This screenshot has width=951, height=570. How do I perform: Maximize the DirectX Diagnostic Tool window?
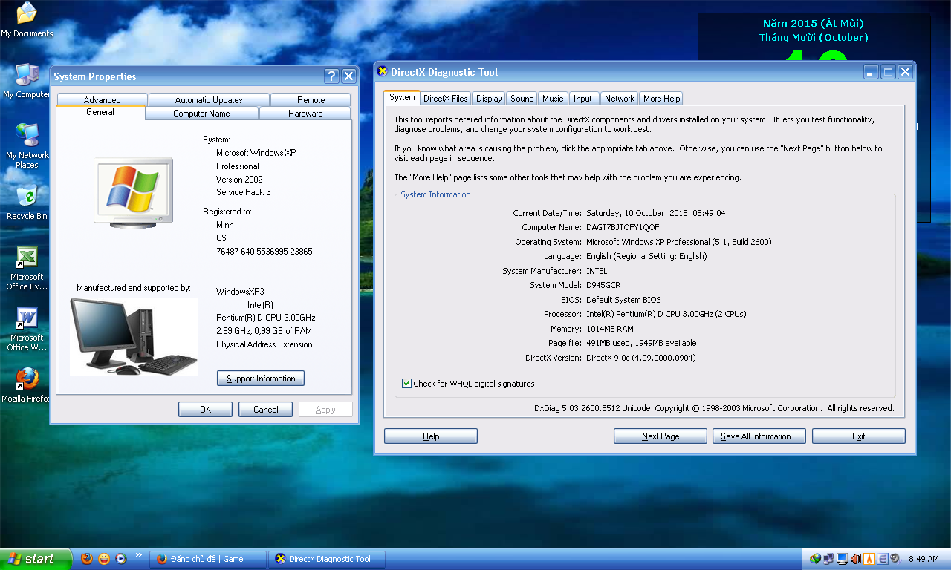888,72
